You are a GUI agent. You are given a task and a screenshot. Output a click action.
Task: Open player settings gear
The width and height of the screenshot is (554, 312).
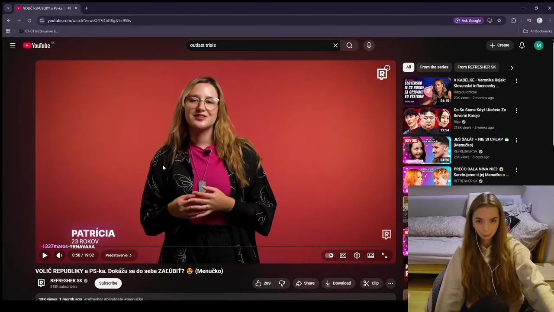357,255
